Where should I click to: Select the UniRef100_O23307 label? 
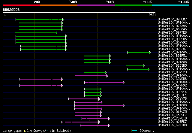click(172, 49)
